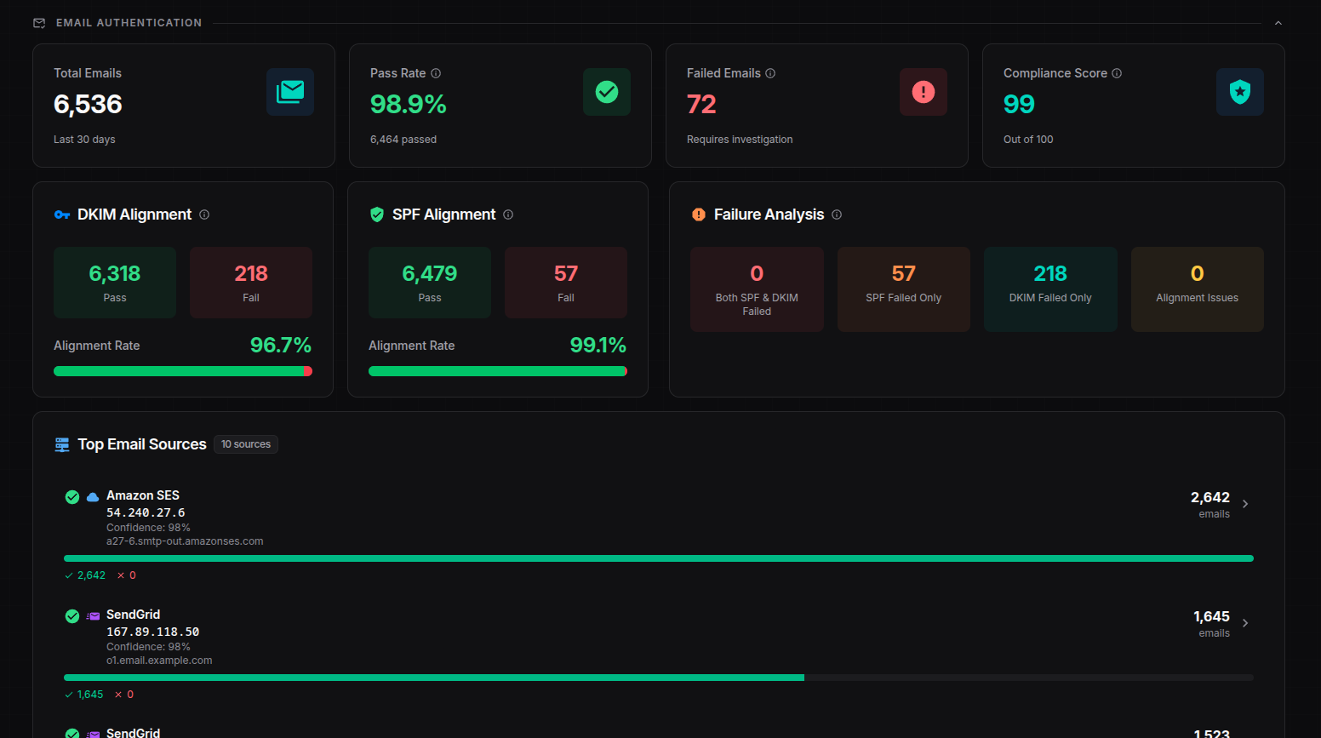Click the envelope icon beside Email Authentication heading
Image resolution: width=1321 pixels, height=738 pixels.
tap(39, 23)
